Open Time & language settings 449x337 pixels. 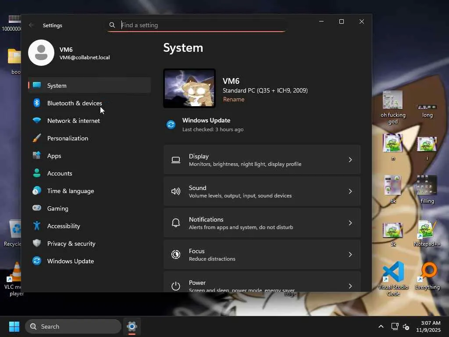70,191
